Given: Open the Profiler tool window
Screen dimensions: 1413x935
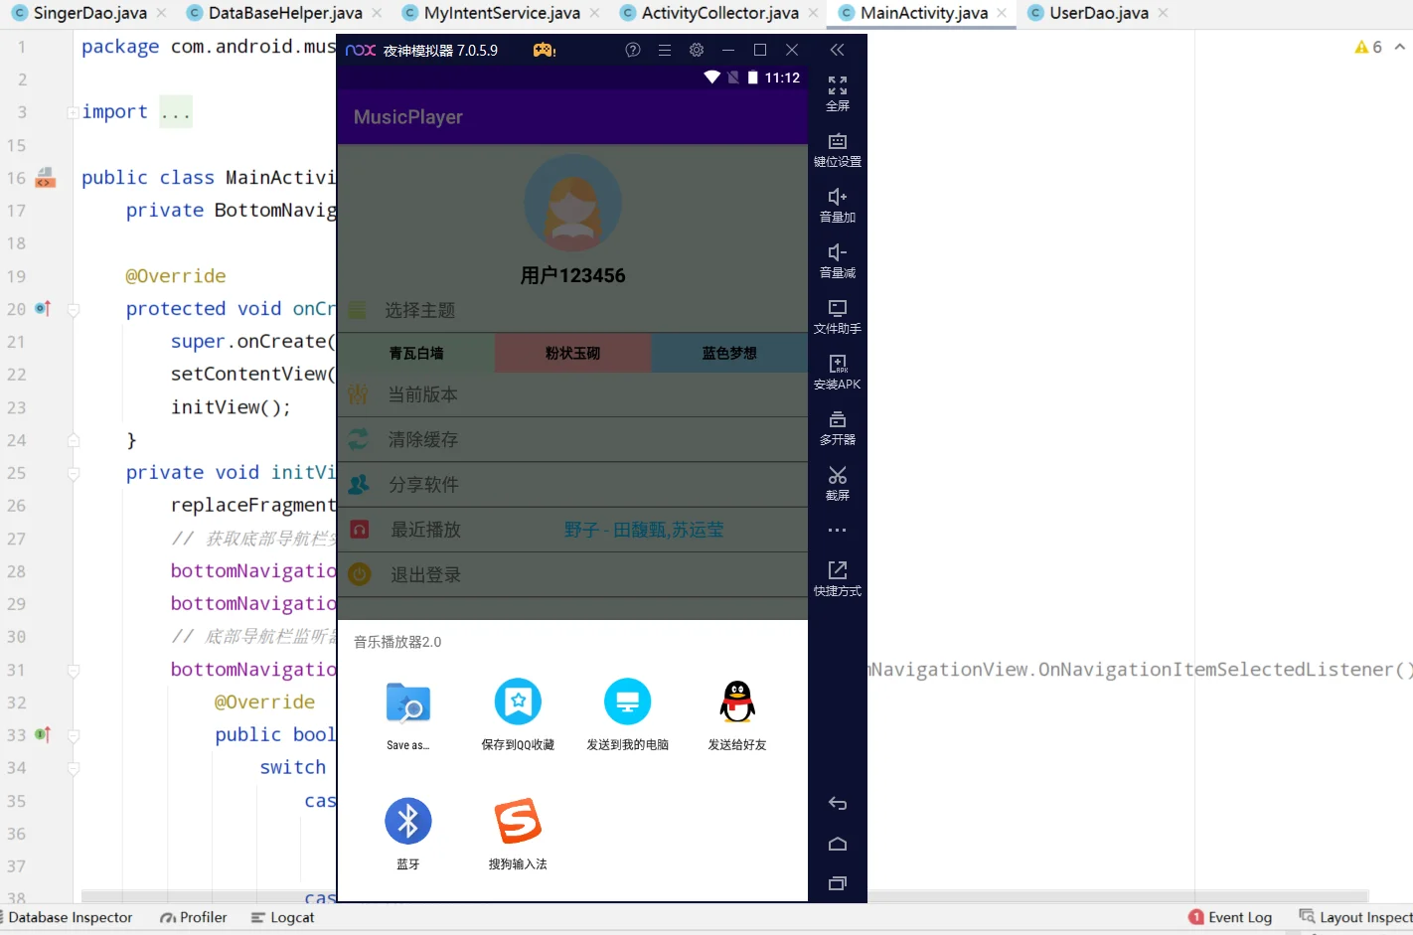Looking at the screenshot, I should [194, 917].
